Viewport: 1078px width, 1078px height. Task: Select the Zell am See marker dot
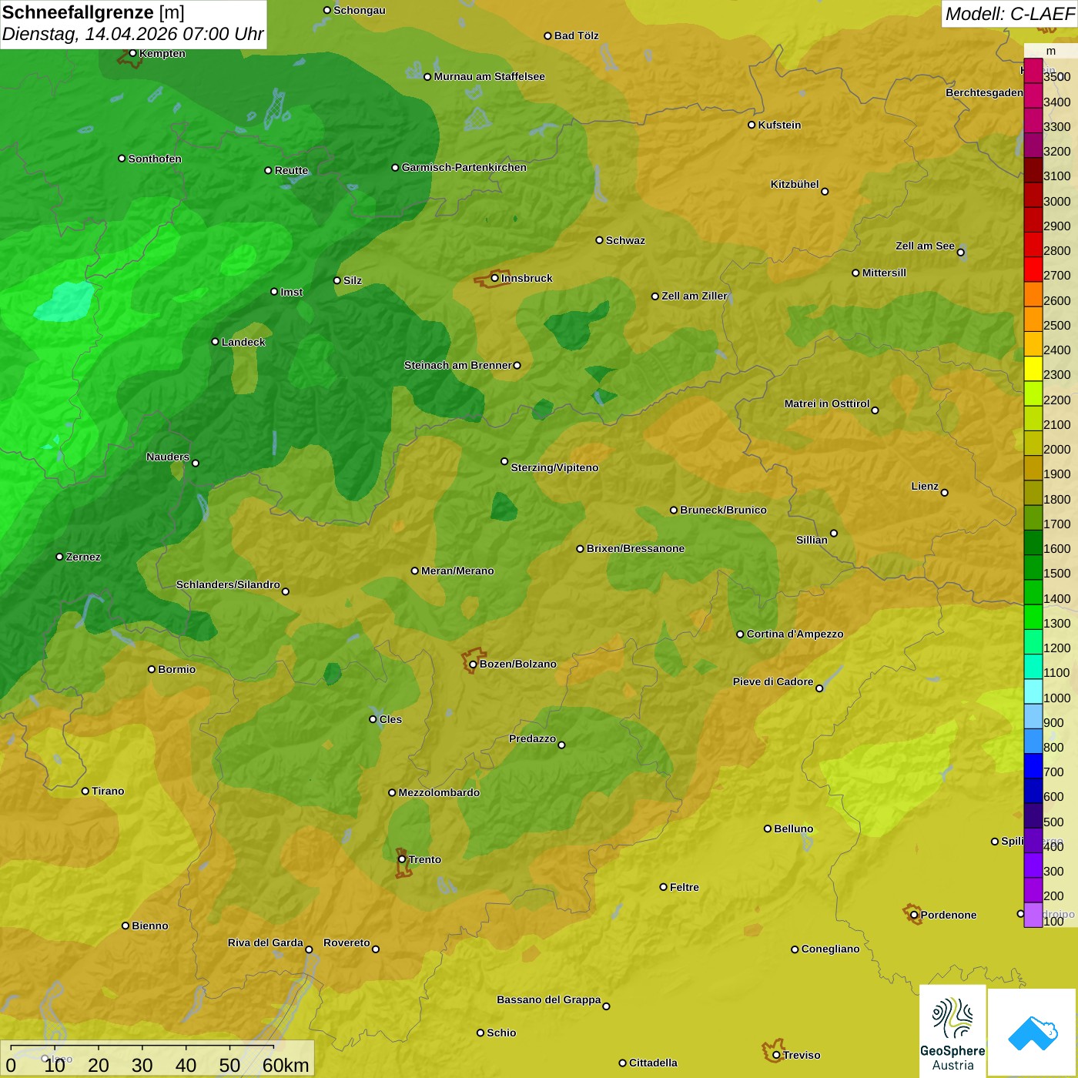(x=960, y=252)
